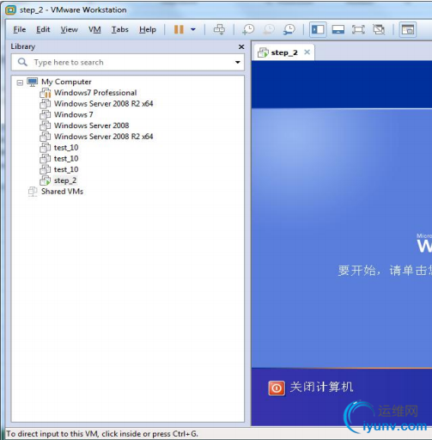The image size is (432, 440).
Task: Click the Library search input field
Action: 128,62
